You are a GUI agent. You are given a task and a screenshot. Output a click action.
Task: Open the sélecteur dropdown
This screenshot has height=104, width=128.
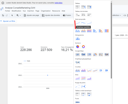point(116,15)
